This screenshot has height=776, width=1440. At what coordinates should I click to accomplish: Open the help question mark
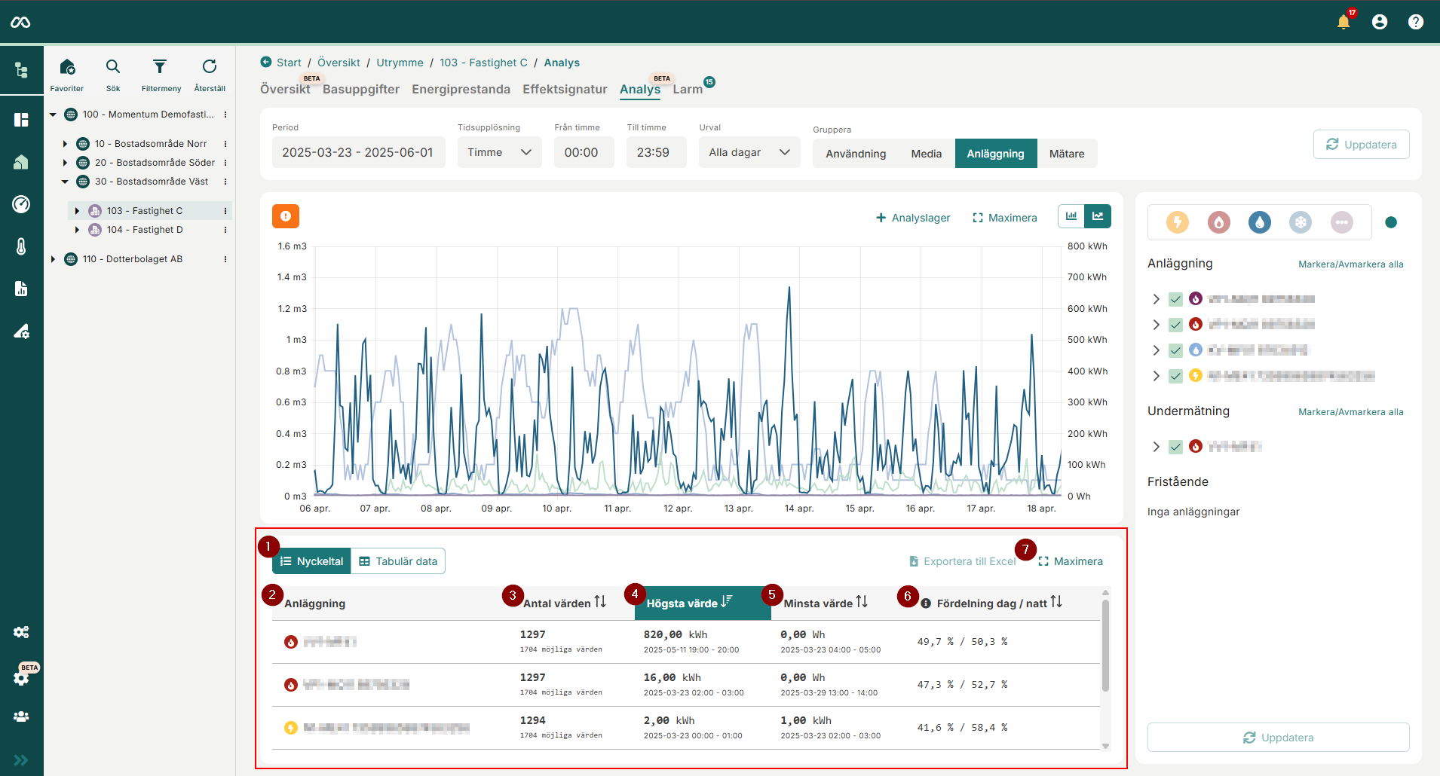click(1416, 22)
